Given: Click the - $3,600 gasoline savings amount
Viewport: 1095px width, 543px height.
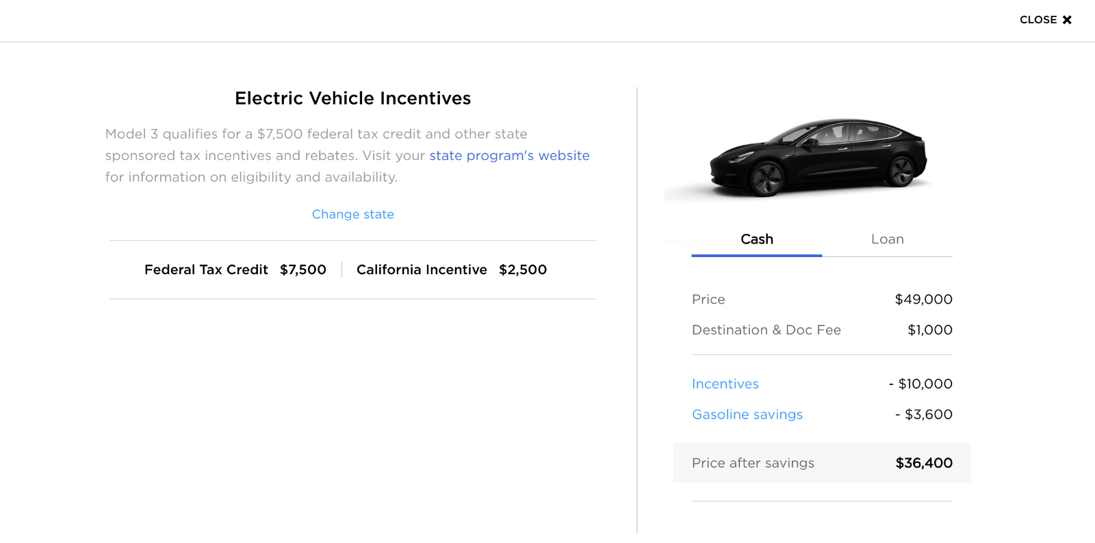Looking at the screenshot, I should 924,414.
